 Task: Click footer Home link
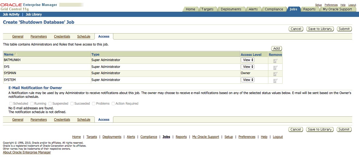(x=76, y=137)
